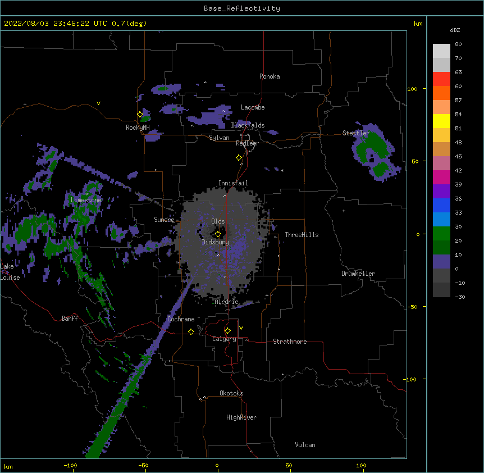Click the -100 tick on the right vertical axis
This screenshot has width=484, height=473.
[x=410, y=379]
